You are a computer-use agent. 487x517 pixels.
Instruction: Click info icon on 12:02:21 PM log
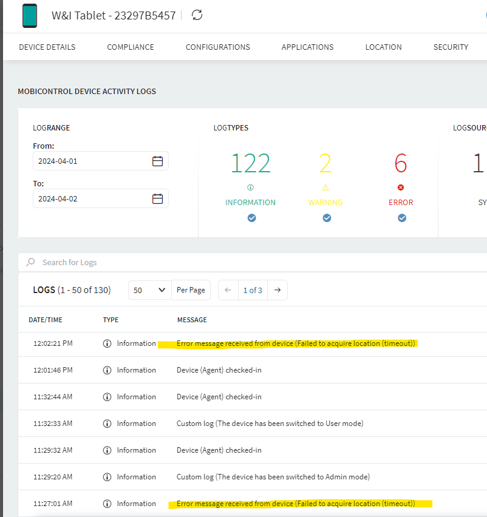point(107,343)
